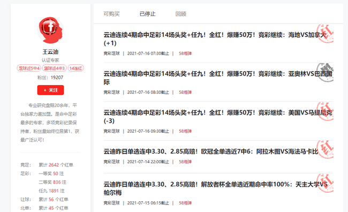348x212 pixels.
Task: Click the 14连红 badge
Action: point(75,68)
